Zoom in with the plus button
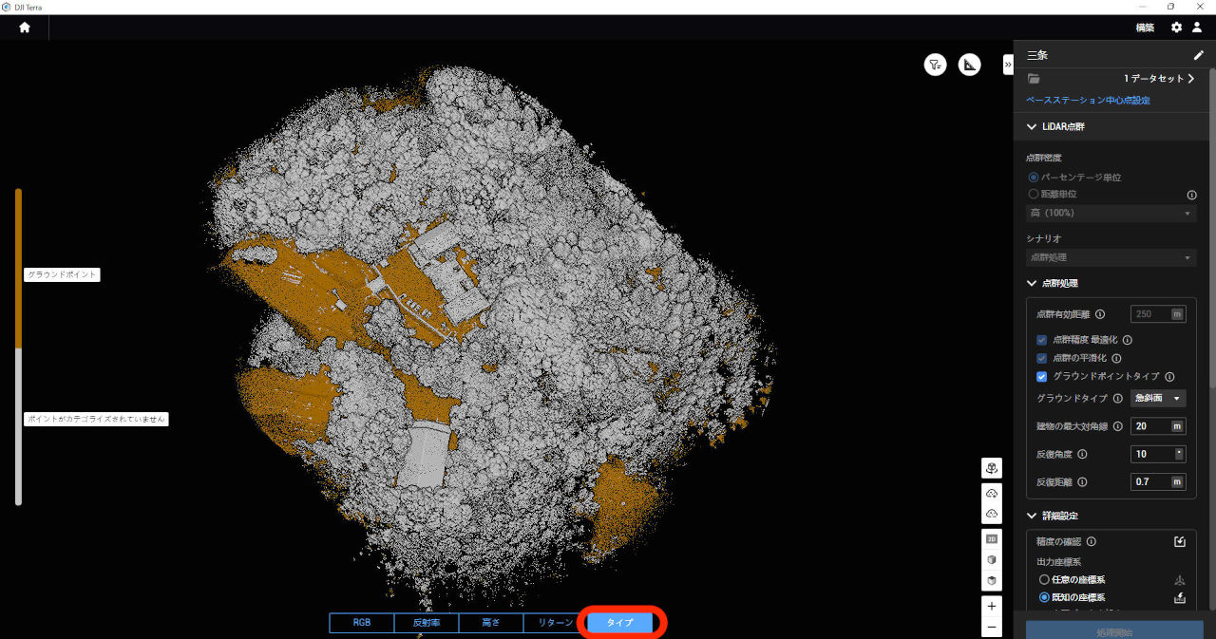This screenshot has width=1216, height=639. click(x=992, y=606)
